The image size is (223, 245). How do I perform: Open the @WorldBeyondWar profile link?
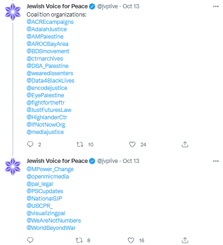tap(51, 228)
